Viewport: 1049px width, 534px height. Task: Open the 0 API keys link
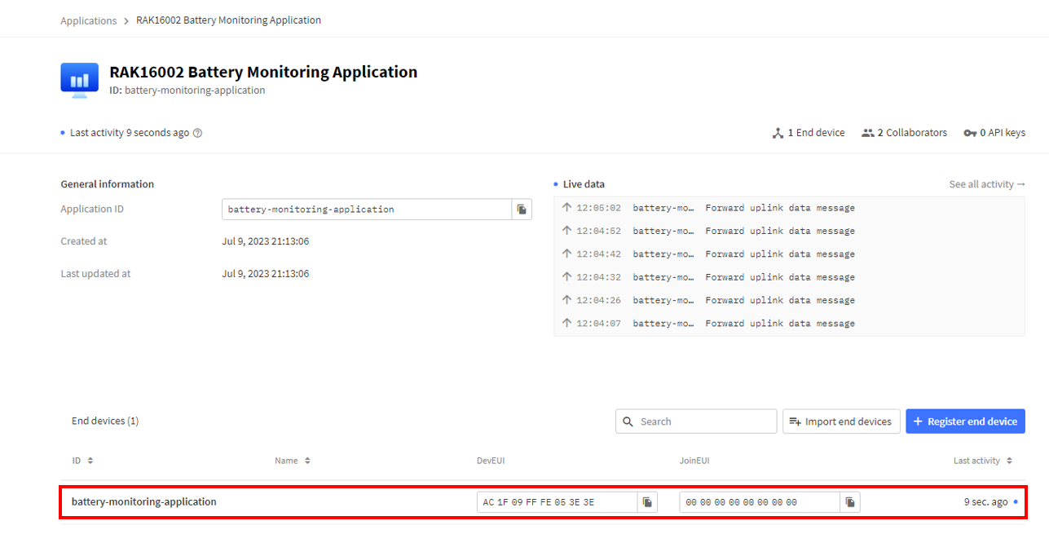[994, 133]
